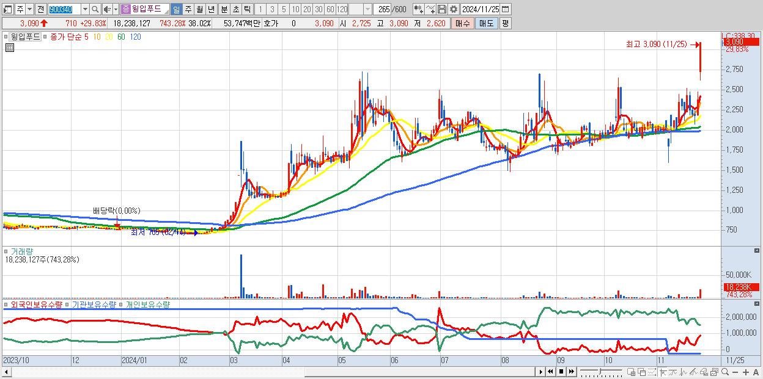
Task: Click the crosshair data window icon
Action: click(x=632, y=372)
